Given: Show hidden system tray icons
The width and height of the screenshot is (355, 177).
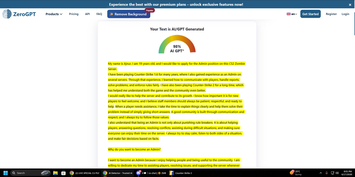Looking at the screenshot, I should click(321, 173).
